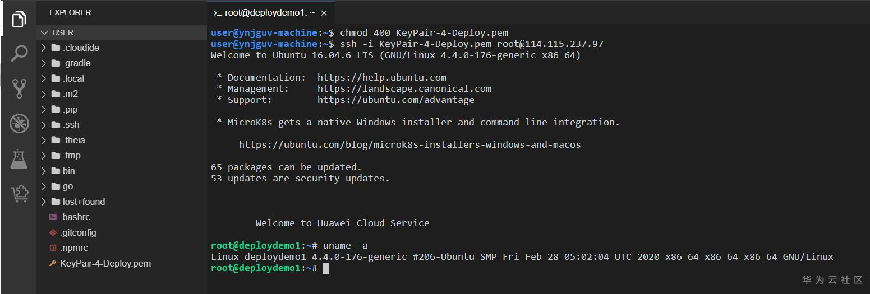This screenshot has width=870, height=294.
Task: Open the Ubuntu help documentation link
Action: coord(381,77)
